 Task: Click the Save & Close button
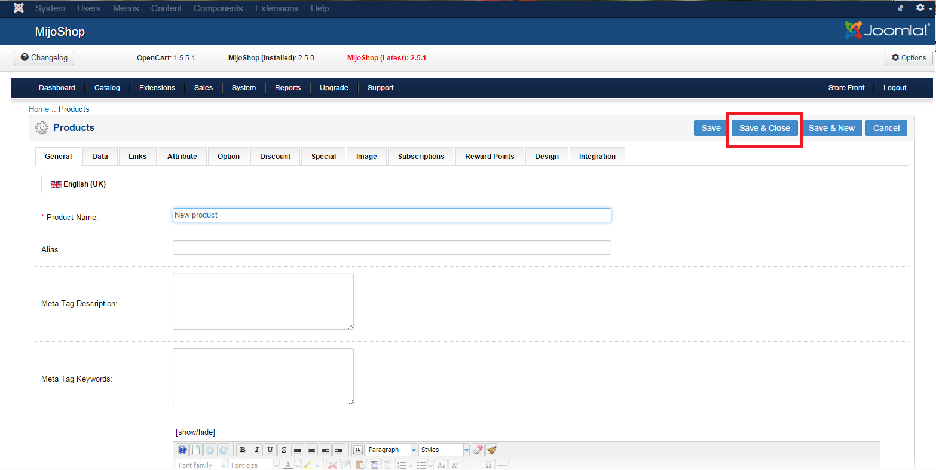pos(764,128)
